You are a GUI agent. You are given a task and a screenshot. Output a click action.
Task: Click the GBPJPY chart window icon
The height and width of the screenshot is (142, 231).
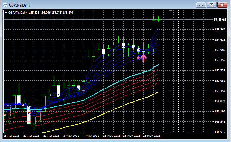tap(5, 5)
